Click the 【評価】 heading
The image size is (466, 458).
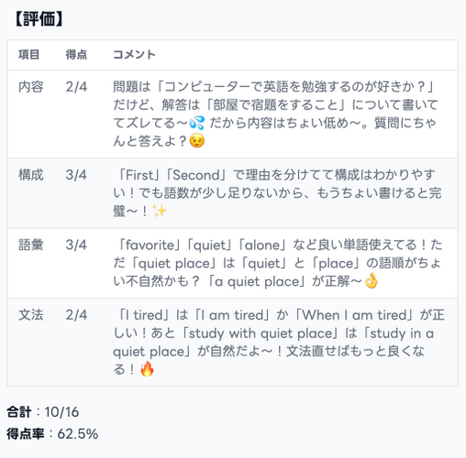[39, 19]
